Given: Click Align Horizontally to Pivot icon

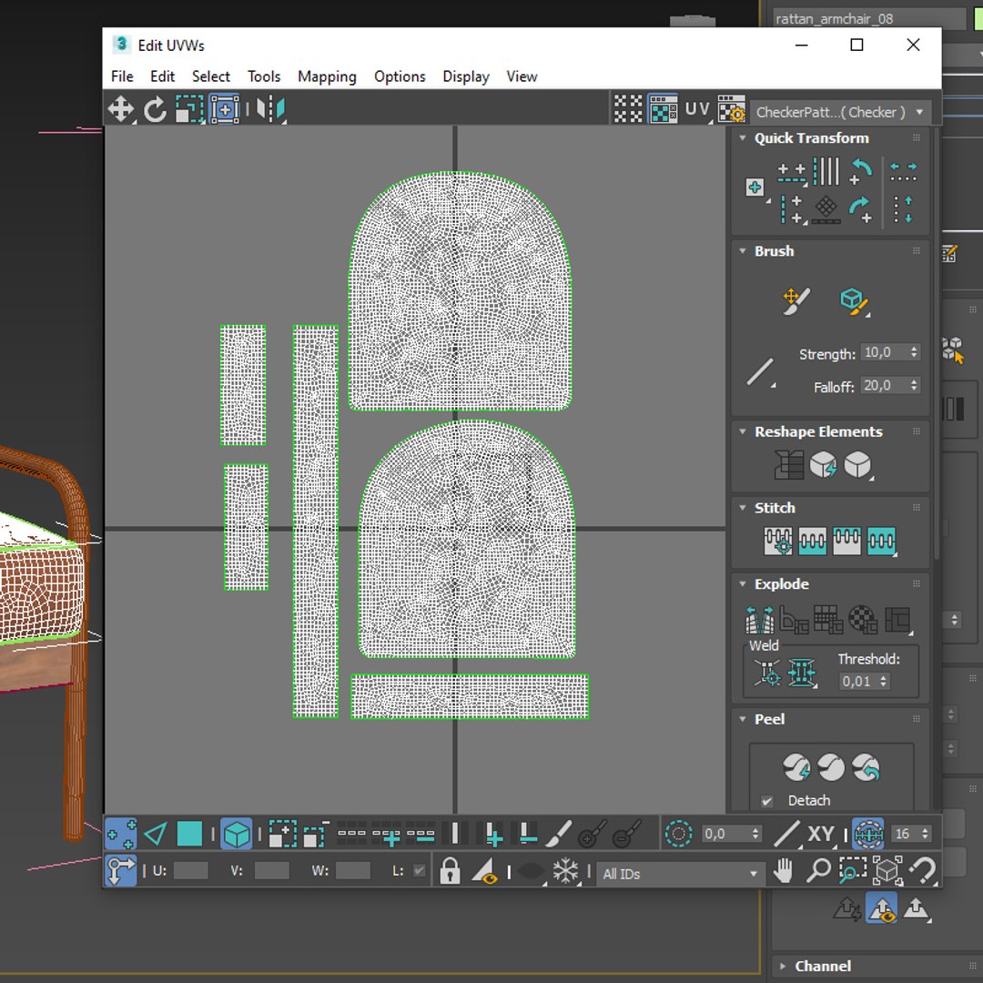Looking at the screenshot, I should tap(792, 174).
